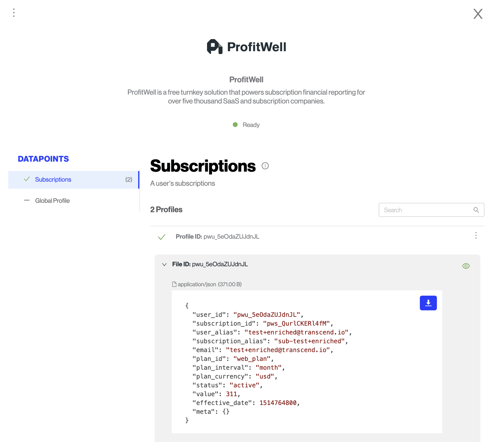The image size is (491, 442).
Task: Expand the Profile ID pwu_5eOdaZUJdnJL row
Action: (x=217, y=237)
